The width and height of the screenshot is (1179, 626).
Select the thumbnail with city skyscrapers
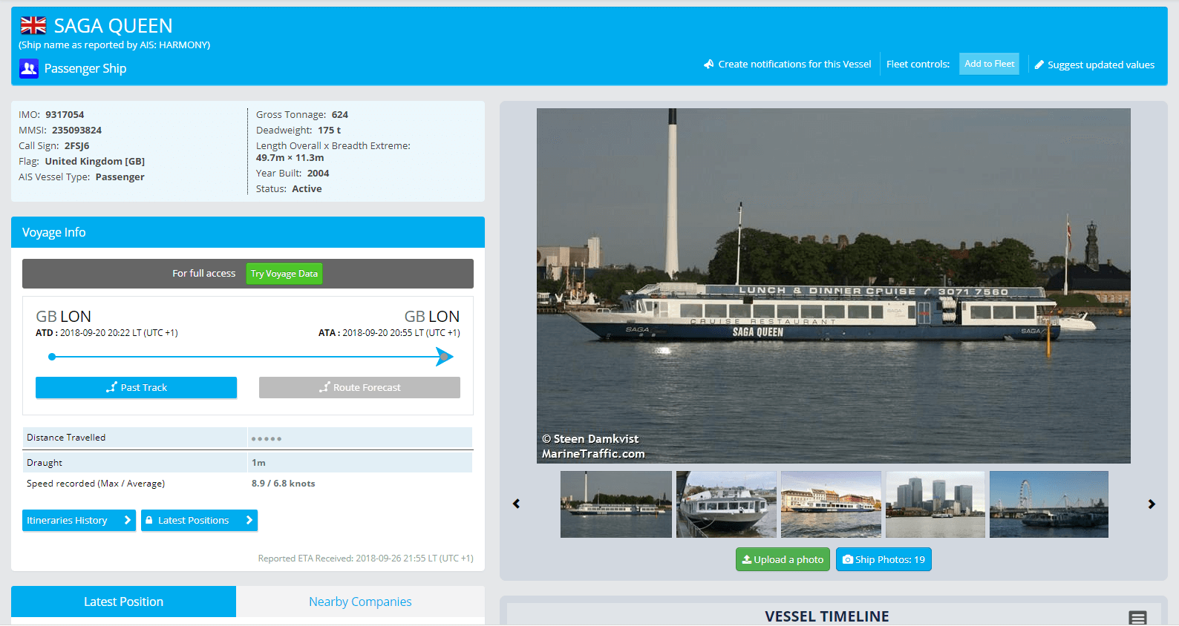tap(935, 504)
